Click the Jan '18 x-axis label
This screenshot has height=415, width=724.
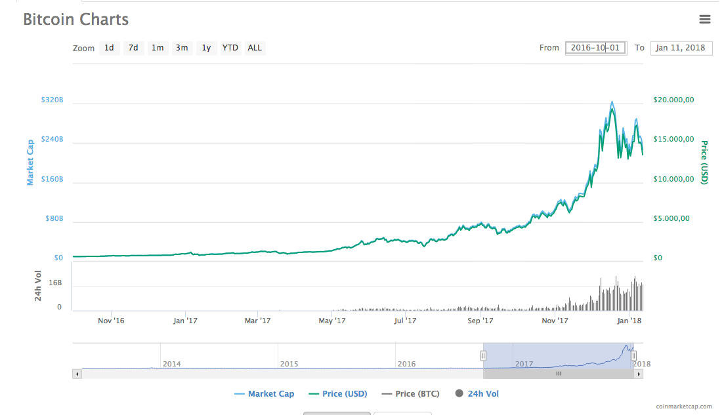point(629,321)
